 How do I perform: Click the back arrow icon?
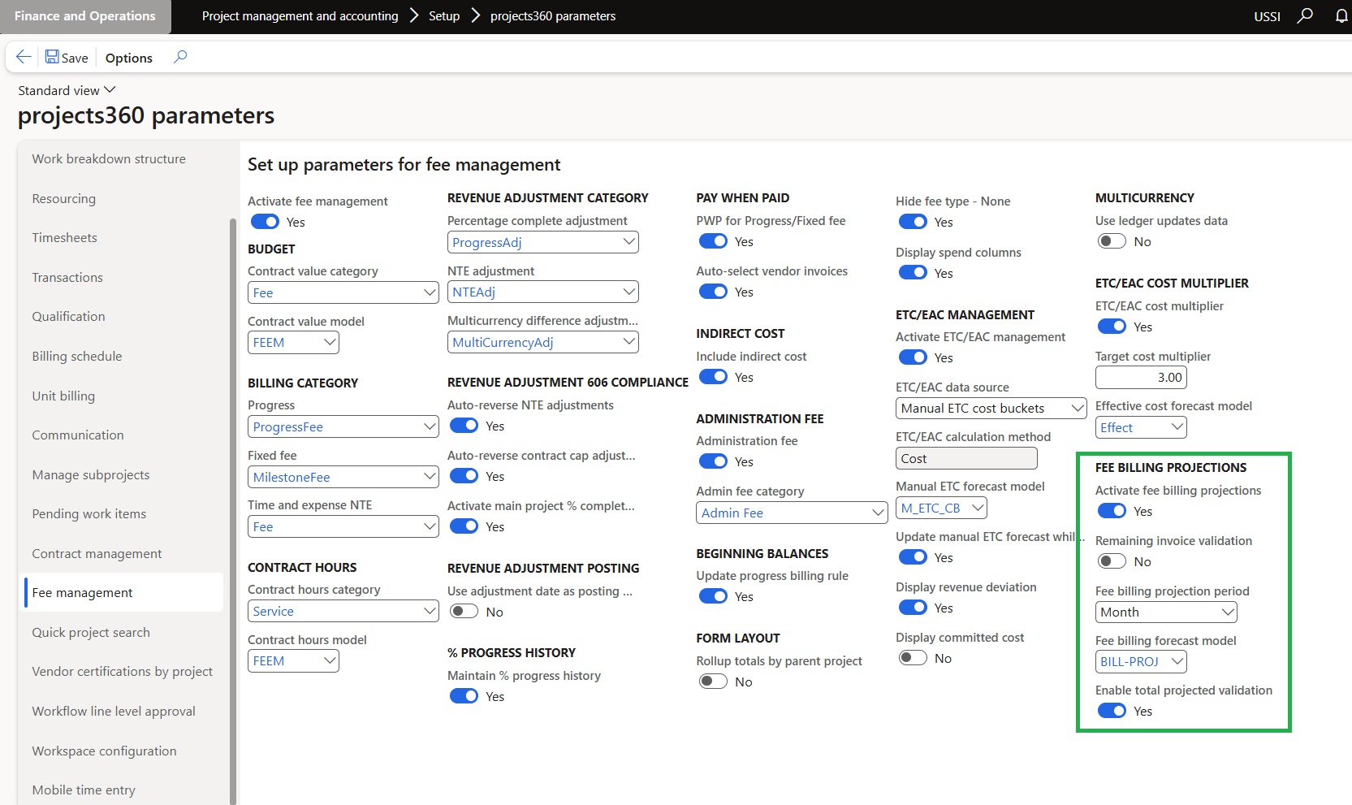(x=24, y=57)
